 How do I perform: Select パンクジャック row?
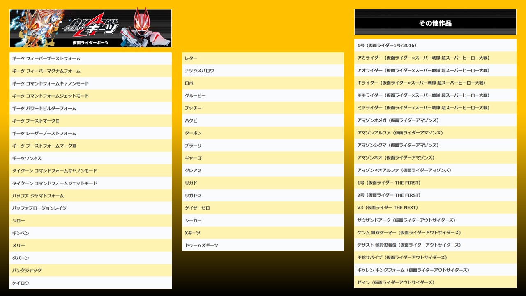90,270
